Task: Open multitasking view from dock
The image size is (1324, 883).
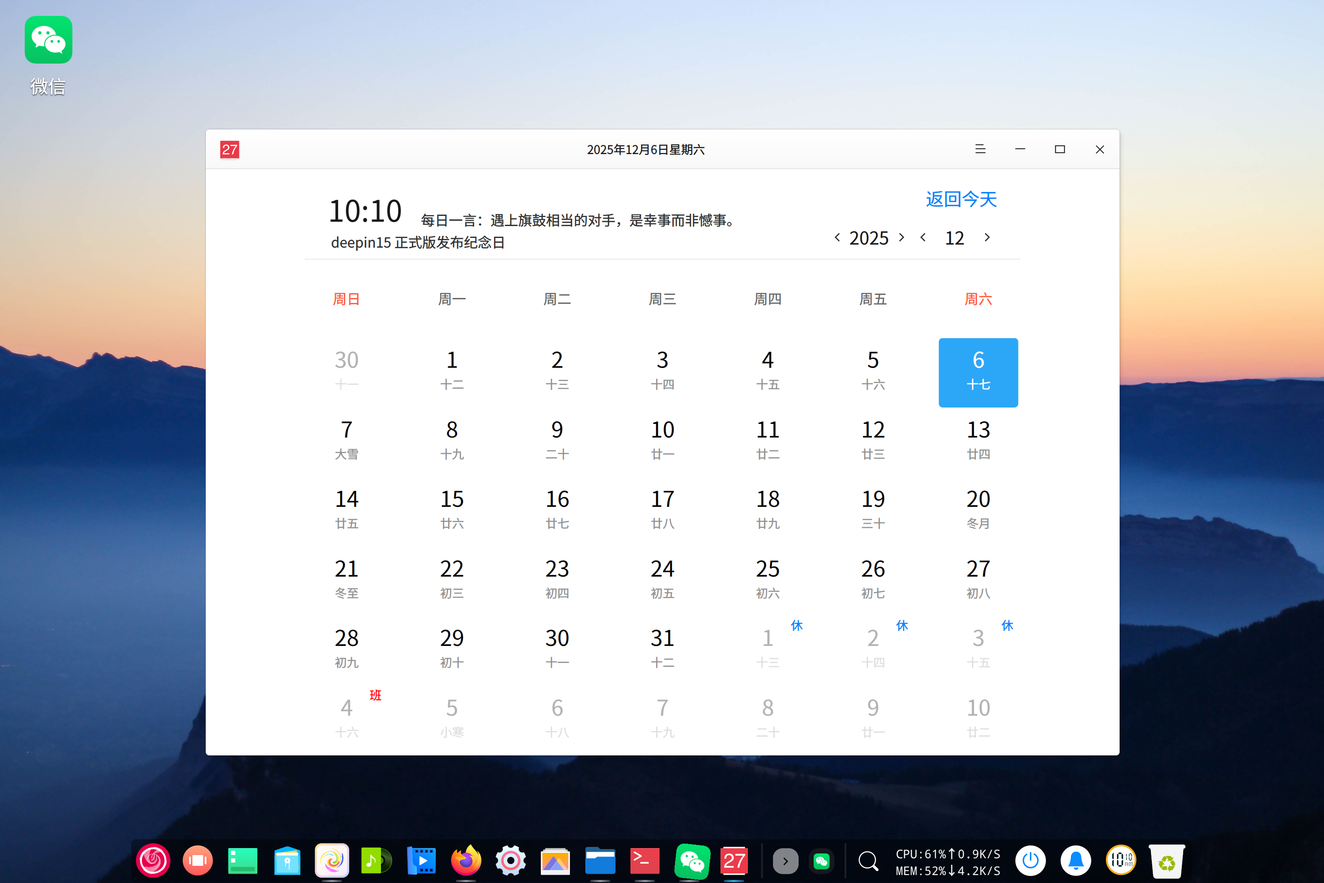Action: [x=198, y=860]
